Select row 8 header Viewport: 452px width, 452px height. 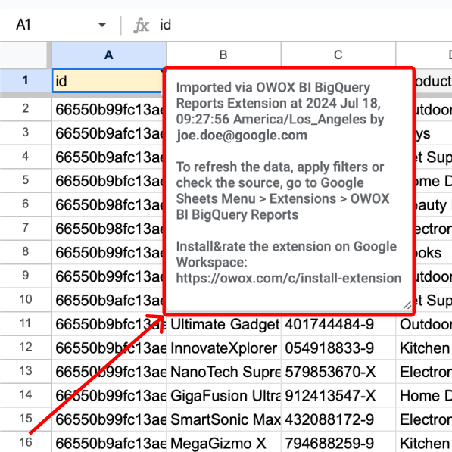pos(26,252)
